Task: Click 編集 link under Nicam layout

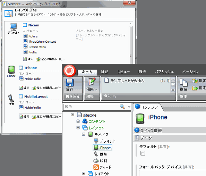Action: pos(28,59)
